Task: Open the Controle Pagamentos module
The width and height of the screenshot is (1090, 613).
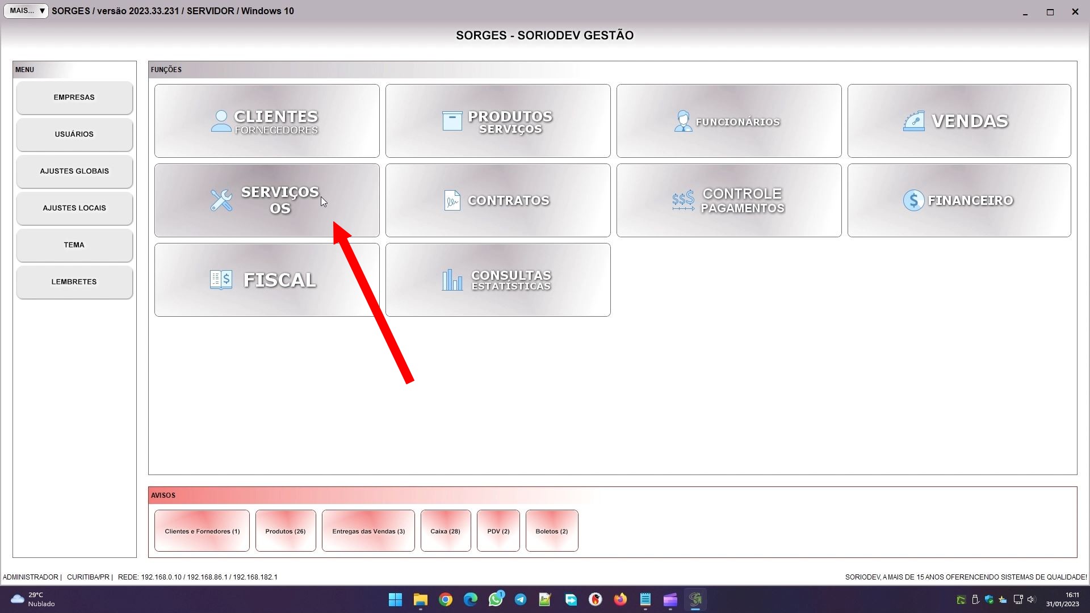Action: pos(729,200)
